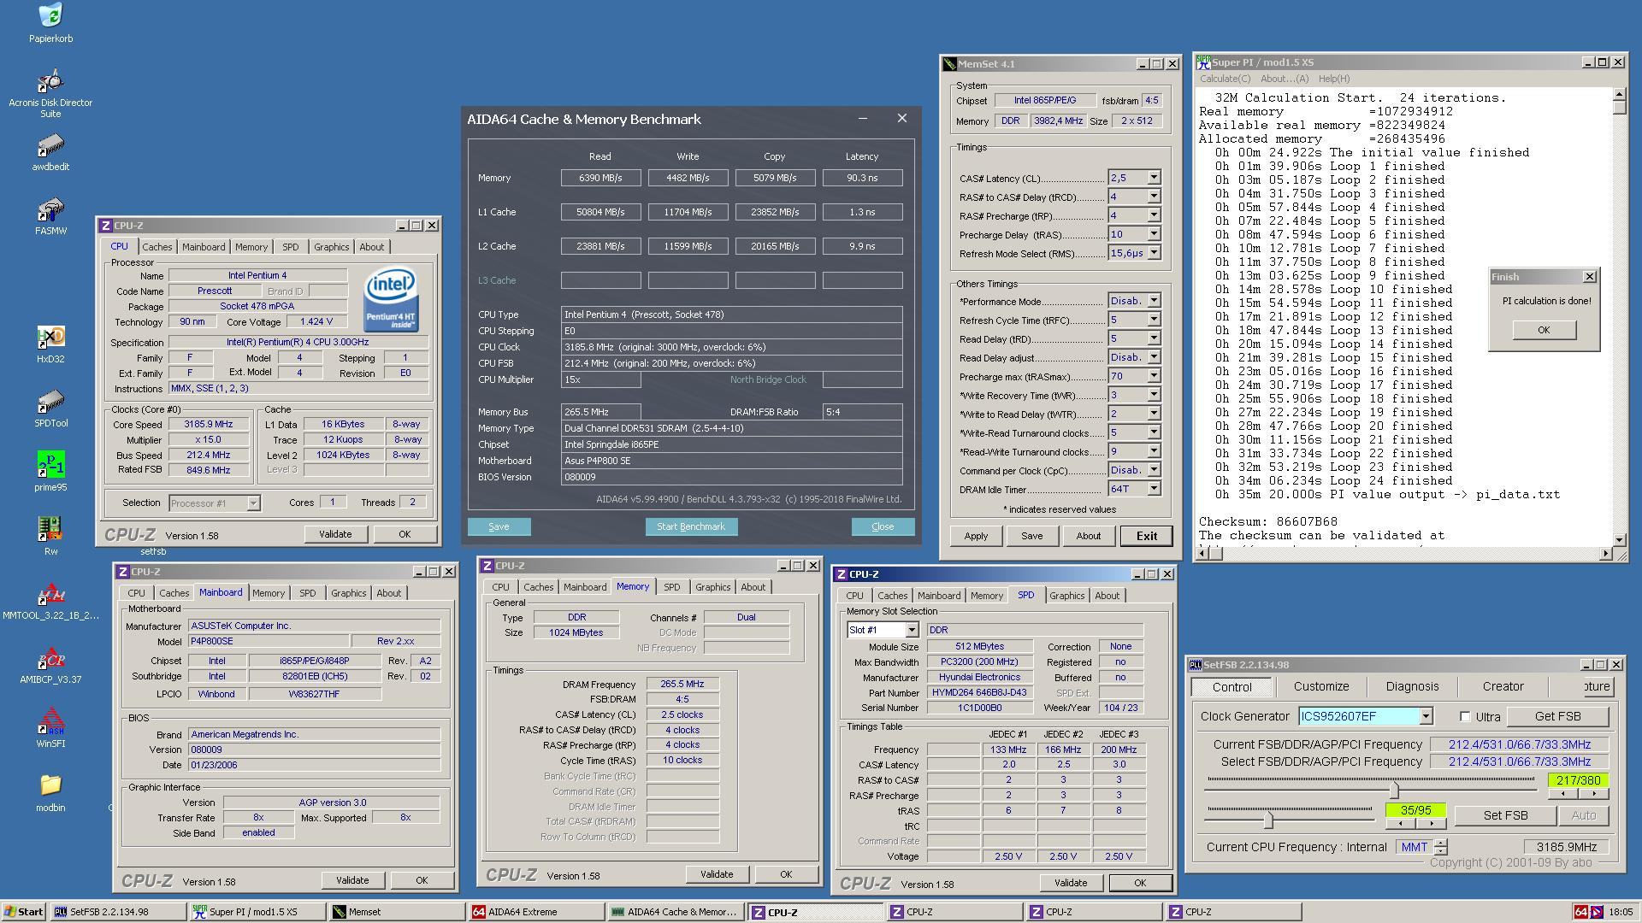
Task: Toggle the Ultra checkbox in SetFSB
Action: (1465, 717)
